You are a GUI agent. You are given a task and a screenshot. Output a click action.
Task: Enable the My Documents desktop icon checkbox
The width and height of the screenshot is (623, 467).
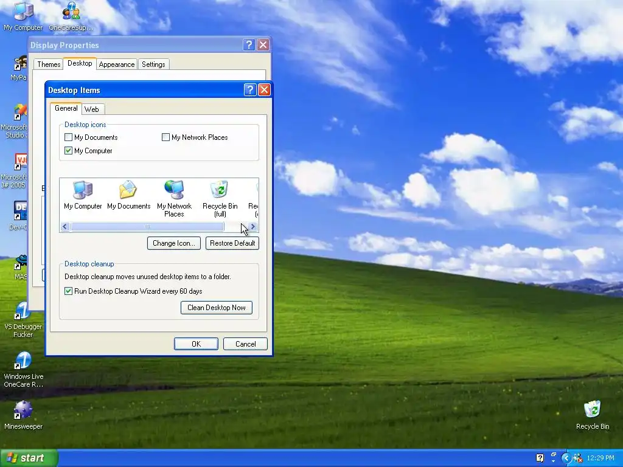coord(68,137)
